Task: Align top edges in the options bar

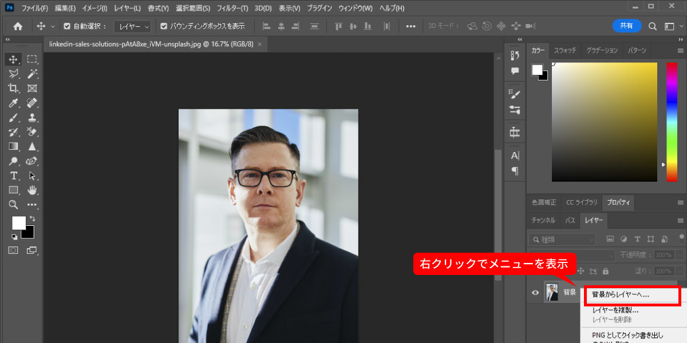Action: tap(338, 26)
